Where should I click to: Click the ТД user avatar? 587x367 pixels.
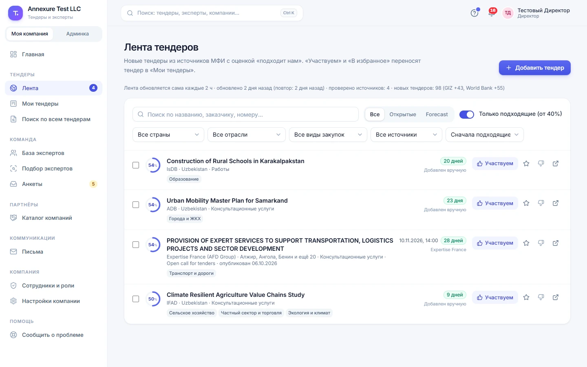508,13
